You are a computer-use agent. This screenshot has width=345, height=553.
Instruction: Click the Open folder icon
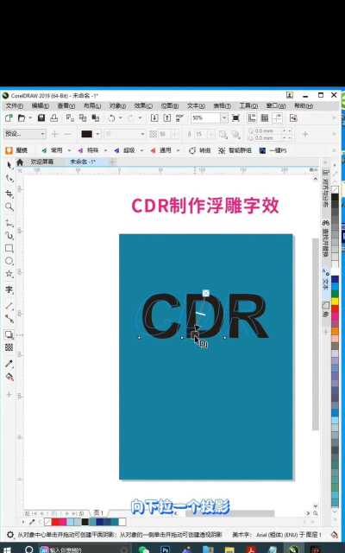[22, 118]
